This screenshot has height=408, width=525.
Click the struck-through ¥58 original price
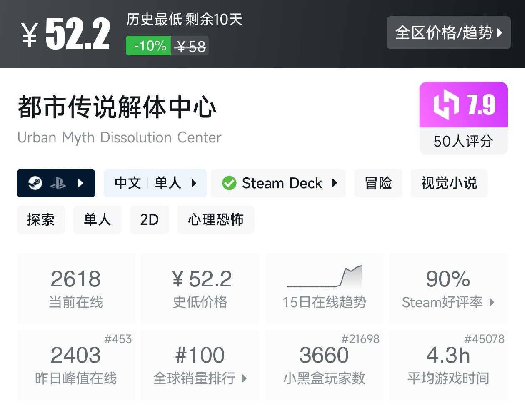tap(190, 46)
